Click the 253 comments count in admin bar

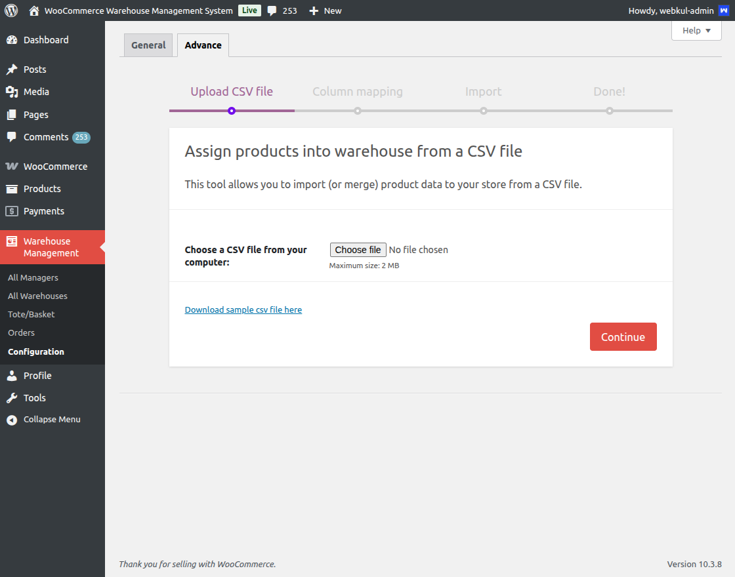(289, 10)
